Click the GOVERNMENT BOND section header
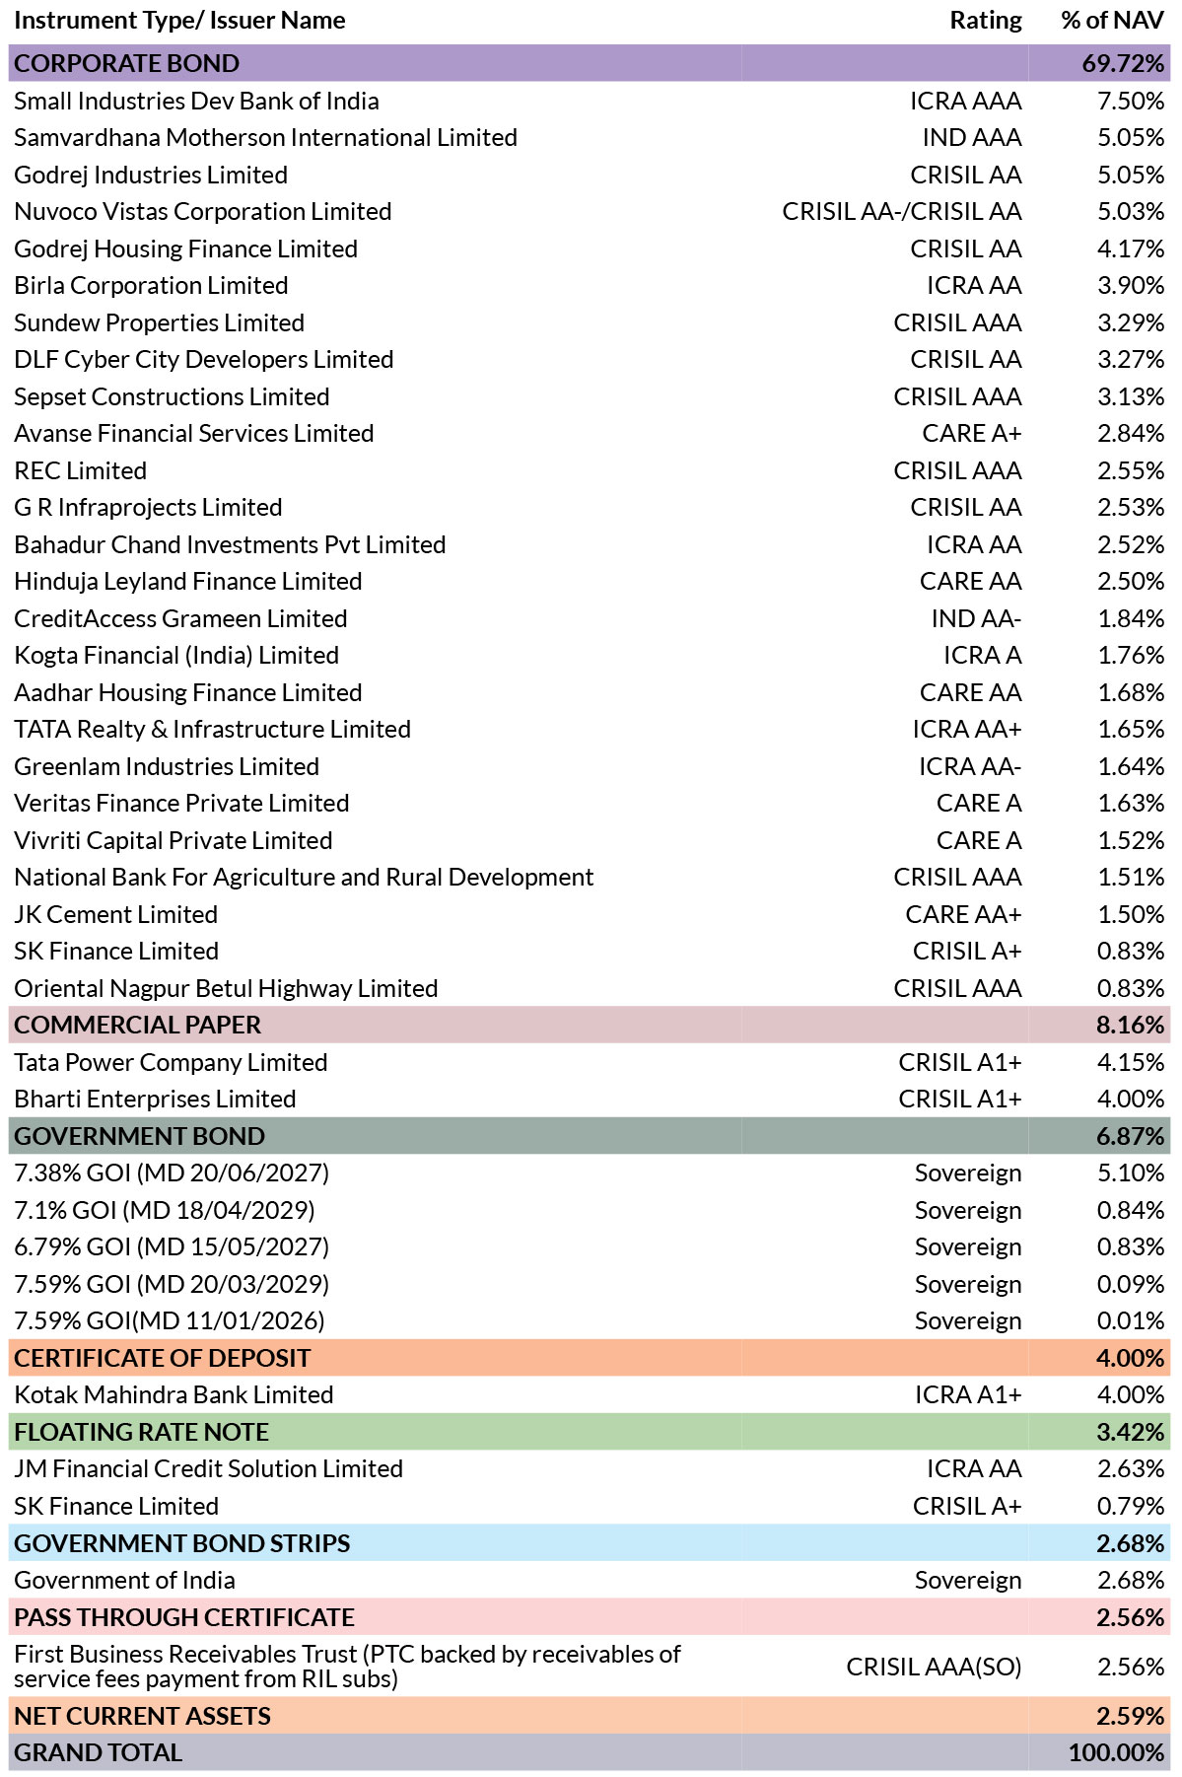Image resolution: width=1182 pixels, height=1777 pixels. click(x=590, y=1136)
